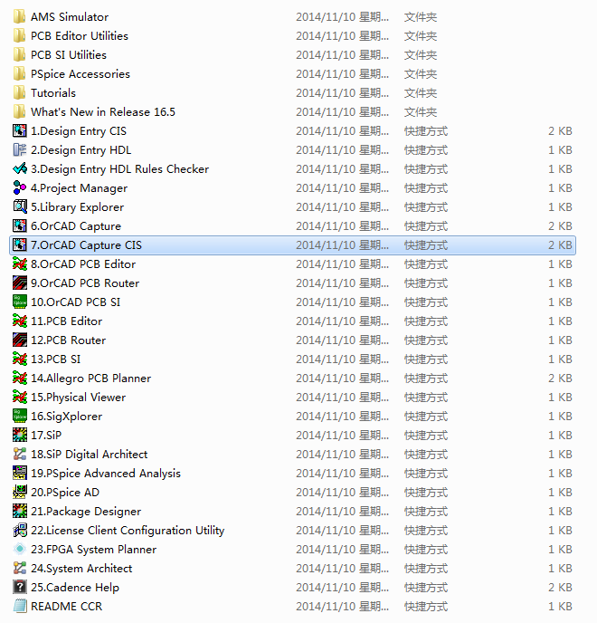Click the PCB Editor Utilities folder icon

click(x=20, y=35)
